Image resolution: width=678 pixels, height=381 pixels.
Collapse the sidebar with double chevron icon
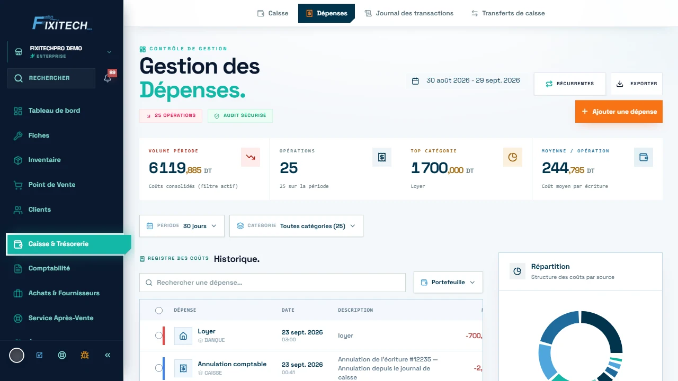(108, 355)
